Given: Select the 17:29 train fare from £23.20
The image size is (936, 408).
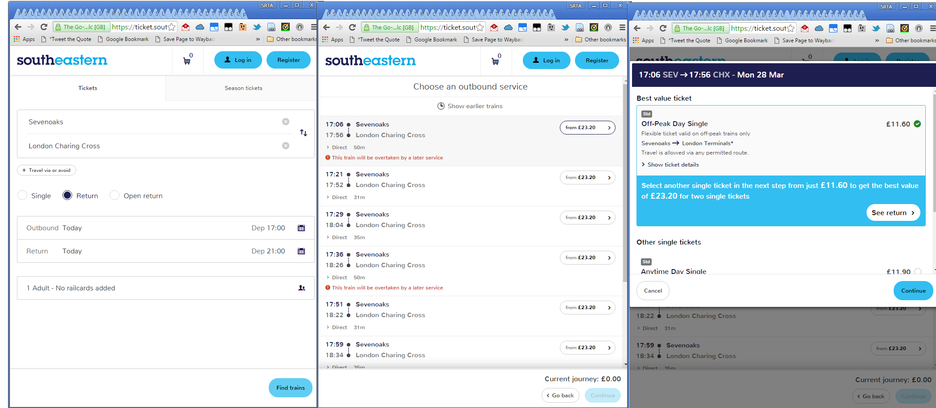Looking at the screenshot, I should click(x=587, y=218).
